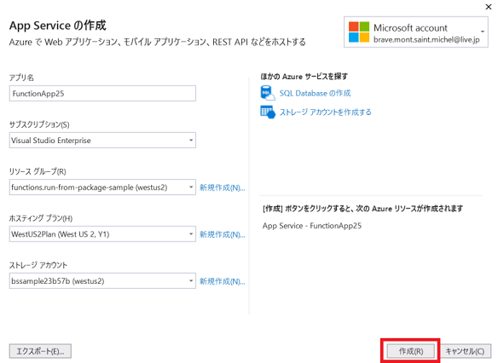498x363 pixels.
Task: Click the ホスティング プラン(H) label
Action: click(x=41, y=218)
